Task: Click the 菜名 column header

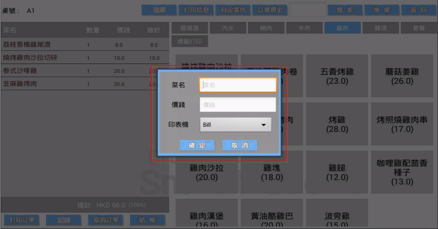Action: coord(10,30)
